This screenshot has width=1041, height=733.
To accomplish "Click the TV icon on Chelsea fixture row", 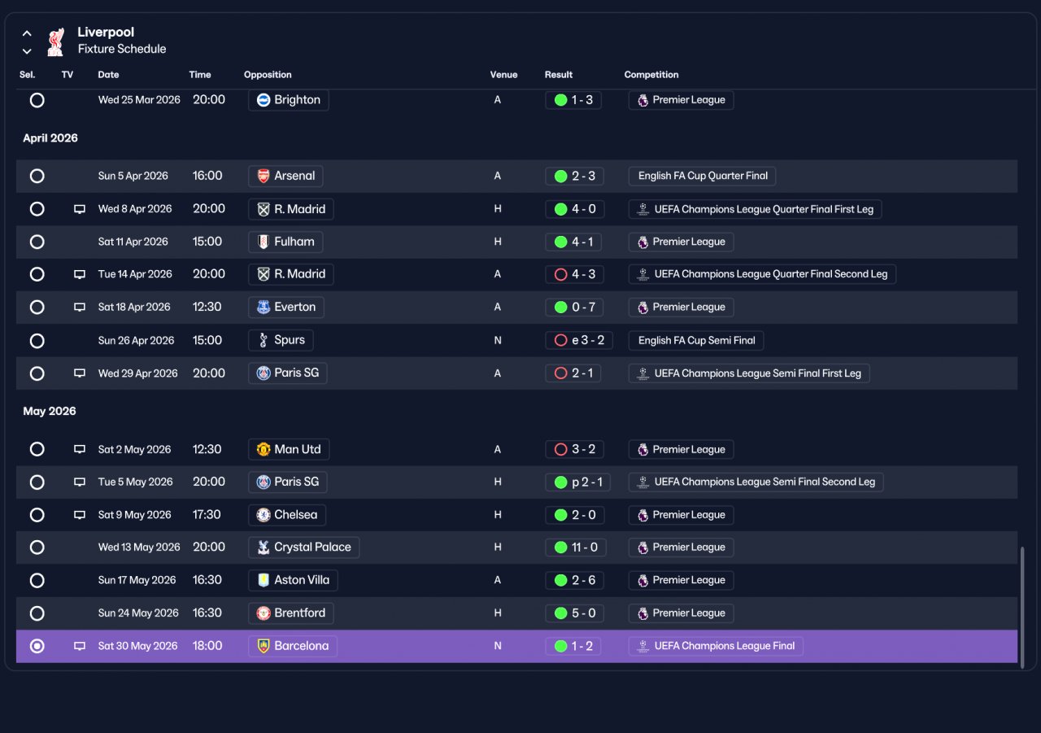I will 80,515.
